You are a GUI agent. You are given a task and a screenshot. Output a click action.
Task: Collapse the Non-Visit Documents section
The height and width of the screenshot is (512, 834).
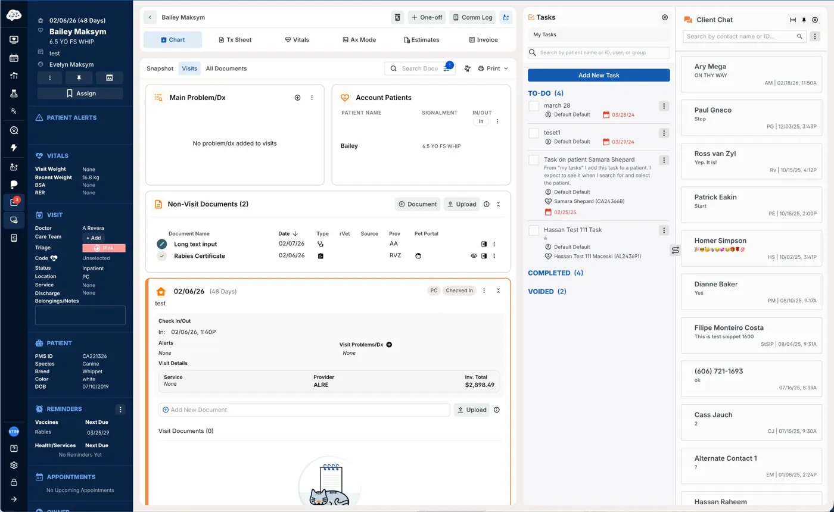[499, 204]
